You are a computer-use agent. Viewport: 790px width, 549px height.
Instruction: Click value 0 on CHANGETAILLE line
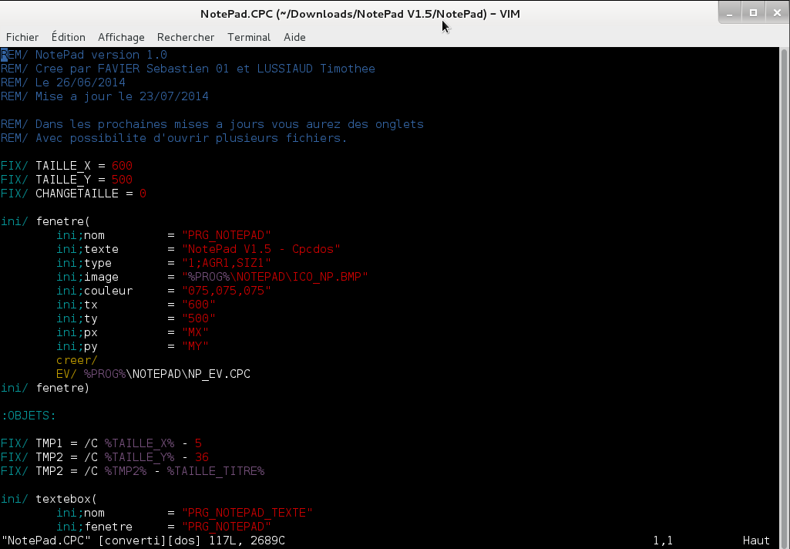[x=143, y=194]
